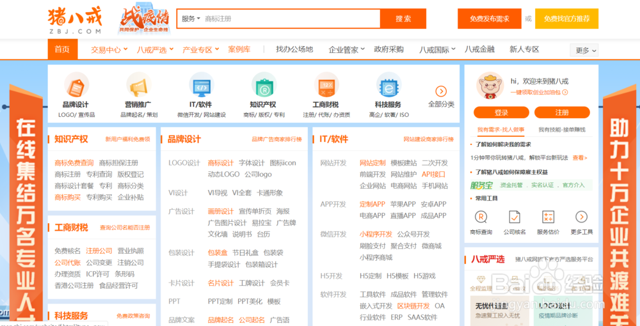Screen dimensions: 640x326
Task: Focus the 商标注册 search input
Action: 292,19
